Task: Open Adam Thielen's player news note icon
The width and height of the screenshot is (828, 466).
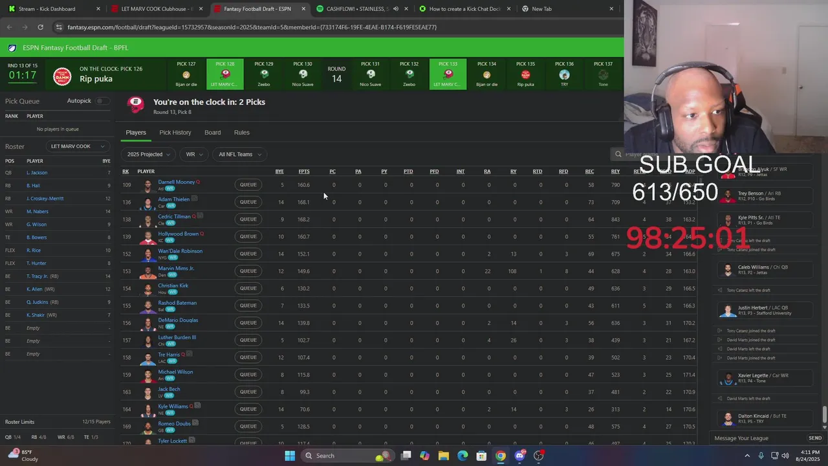Action: pos(194,199)
